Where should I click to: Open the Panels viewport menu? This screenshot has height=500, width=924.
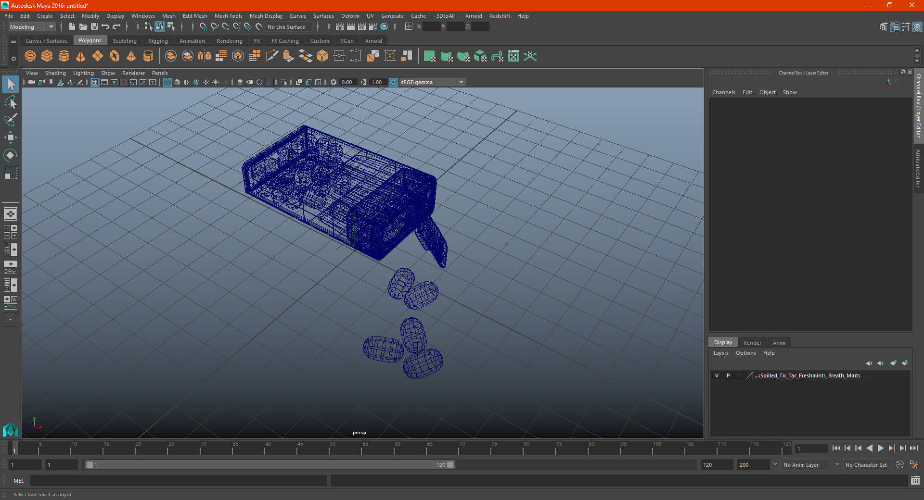[x=160, y=73]
